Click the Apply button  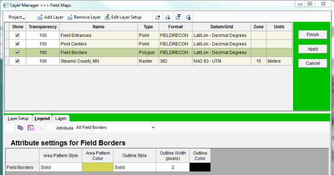click(x=313, y=49)
